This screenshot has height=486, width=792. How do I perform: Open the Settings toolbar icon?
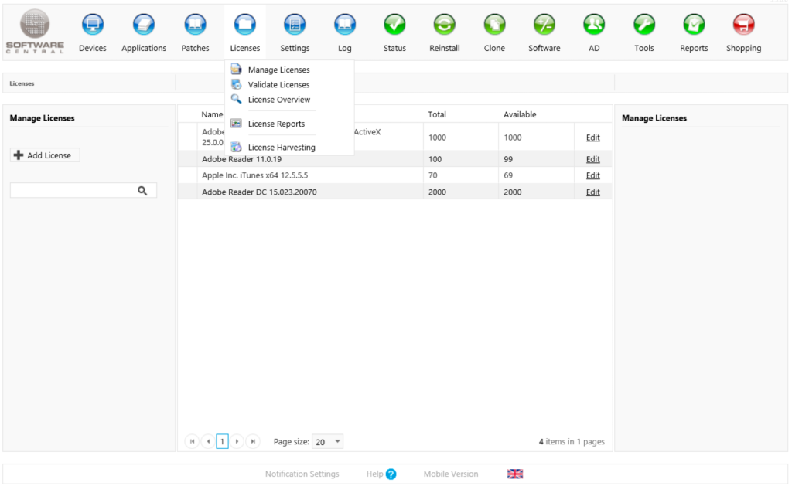click(x=295, y=24)
